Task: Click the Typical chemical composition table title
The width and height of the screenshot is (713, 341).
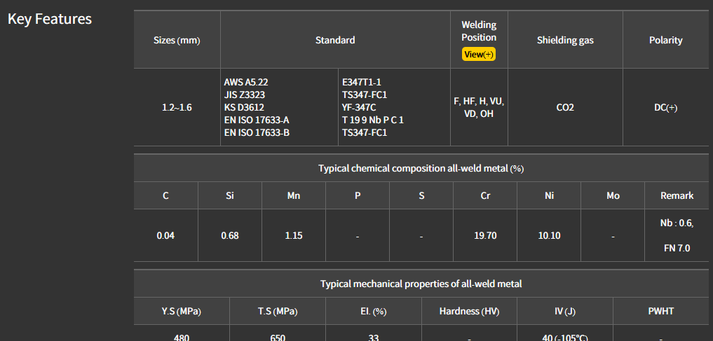Action: pos(421,169)
